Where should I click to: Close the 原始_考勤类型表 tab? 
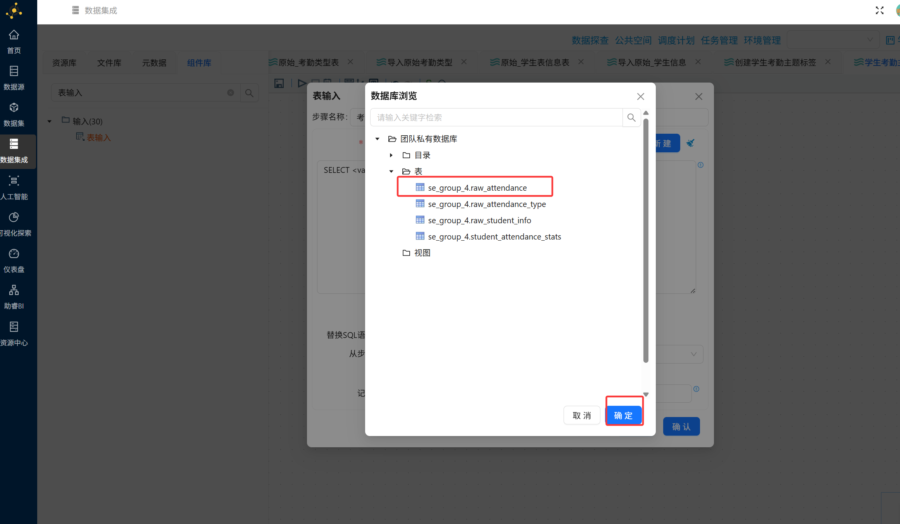click(x=350, y=62)
